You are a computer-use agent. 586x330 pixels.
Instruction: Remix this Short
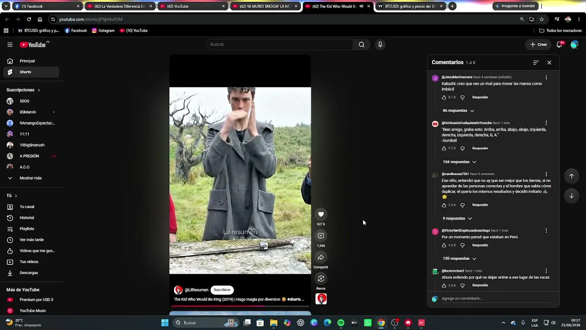click(x=321, y=279)
